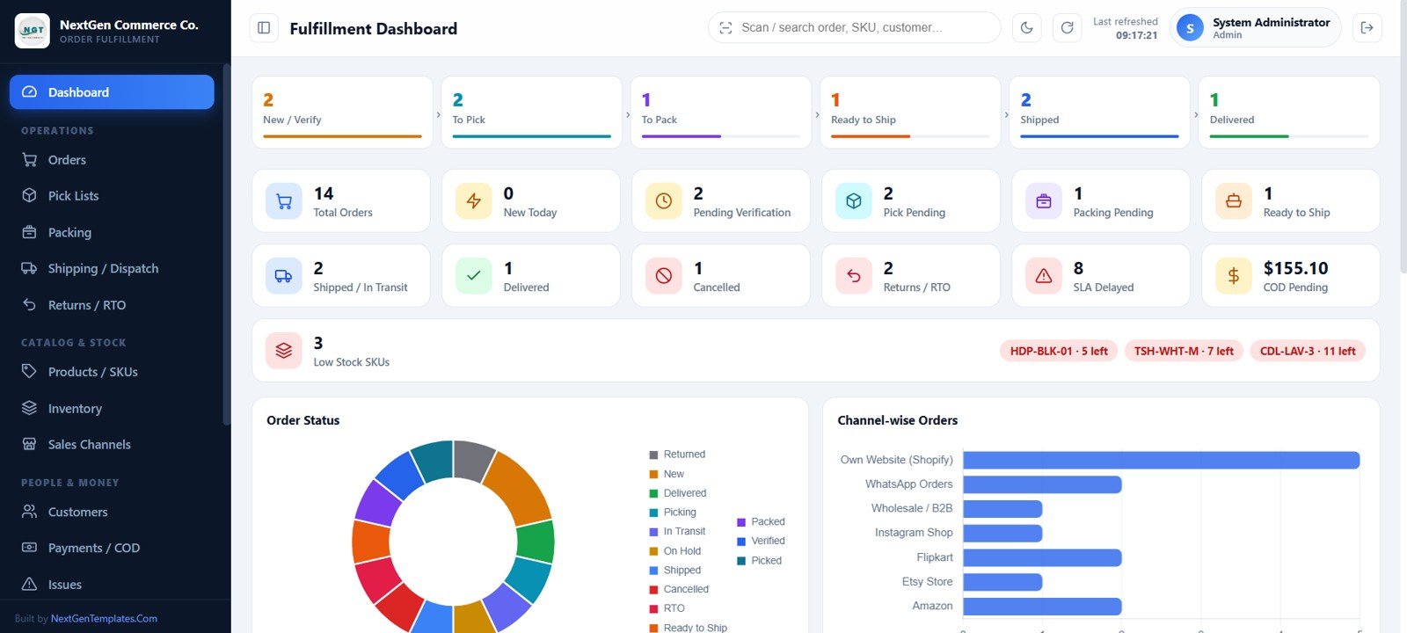Viewport: 1407px width, 633px height.
Task: Toggle Returned series in chart legend
Action: click(677, 455)
